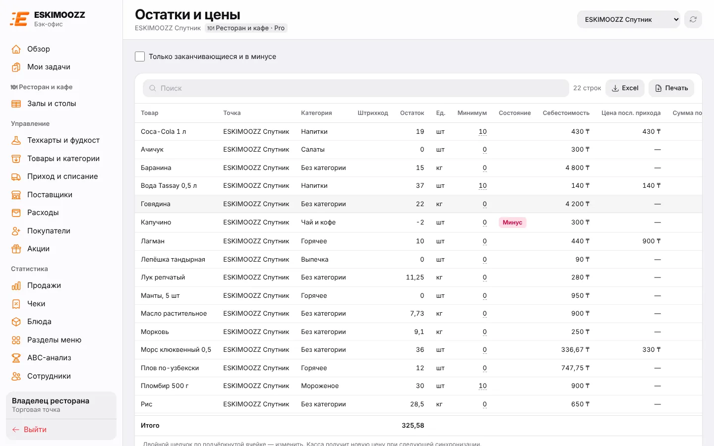Open Сотрудники section in sidebar

point(61,376)
